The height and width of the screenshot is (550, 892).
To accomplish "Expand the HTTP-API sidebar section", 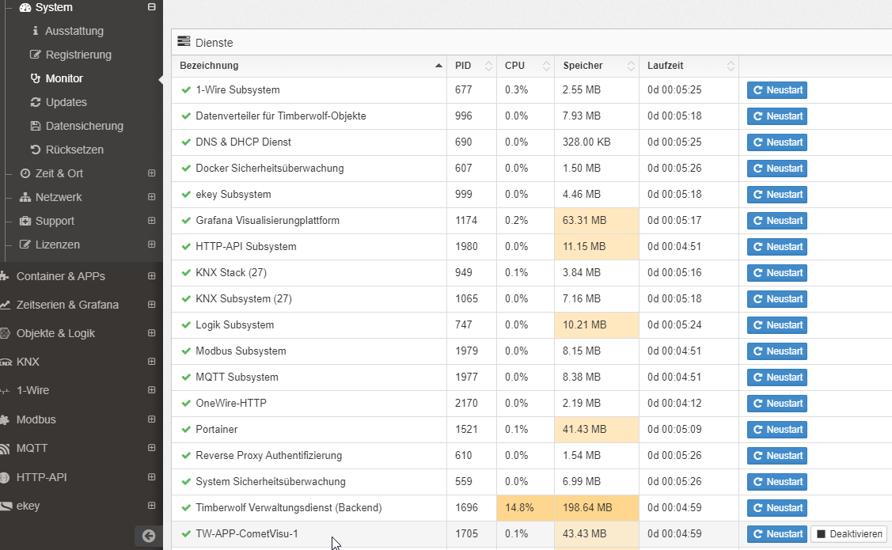I will coord(151,476).
